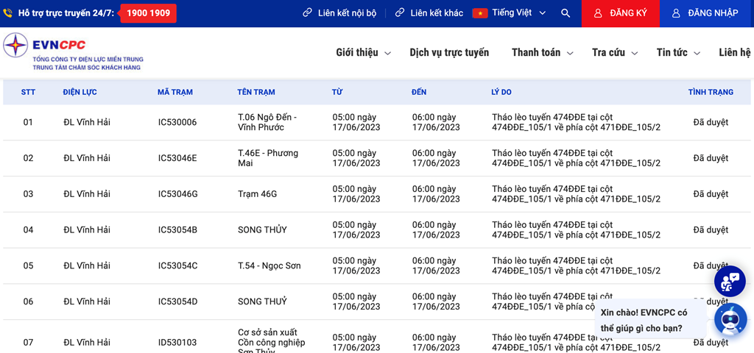Expand the Giới thiệu menu chevron

pyautogui.click(x=388, y=53)
